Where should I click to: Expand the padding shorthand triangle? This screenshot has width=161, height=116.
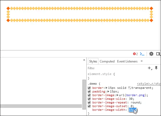pyautogui.click(x=108, y=91)
